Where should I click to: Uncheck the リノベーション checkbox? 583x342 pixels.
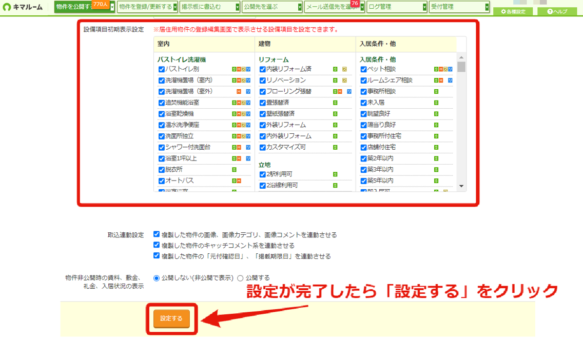coord(262,81)
